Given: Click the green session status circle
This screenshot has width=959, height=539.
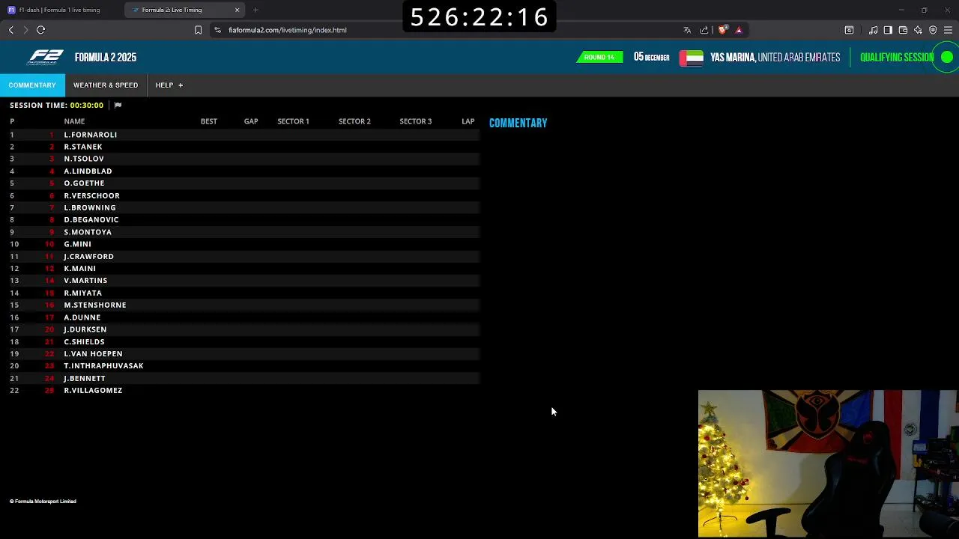Looking at the screenshot, I should pyautogui.click(x=947, y=58).
